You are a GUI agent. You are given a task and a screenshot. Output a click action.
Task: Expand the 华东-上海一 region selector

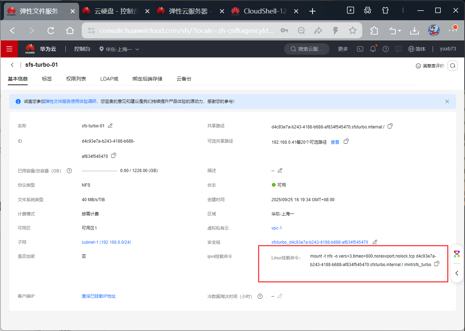119,49
